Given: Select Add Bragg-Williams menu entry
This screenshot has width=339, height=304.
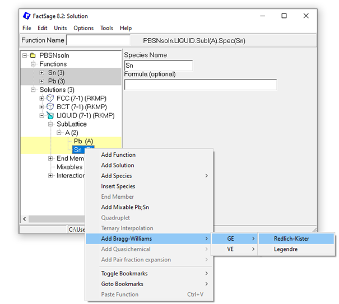Looking at the screenshot, I should (x=149, y=238).
